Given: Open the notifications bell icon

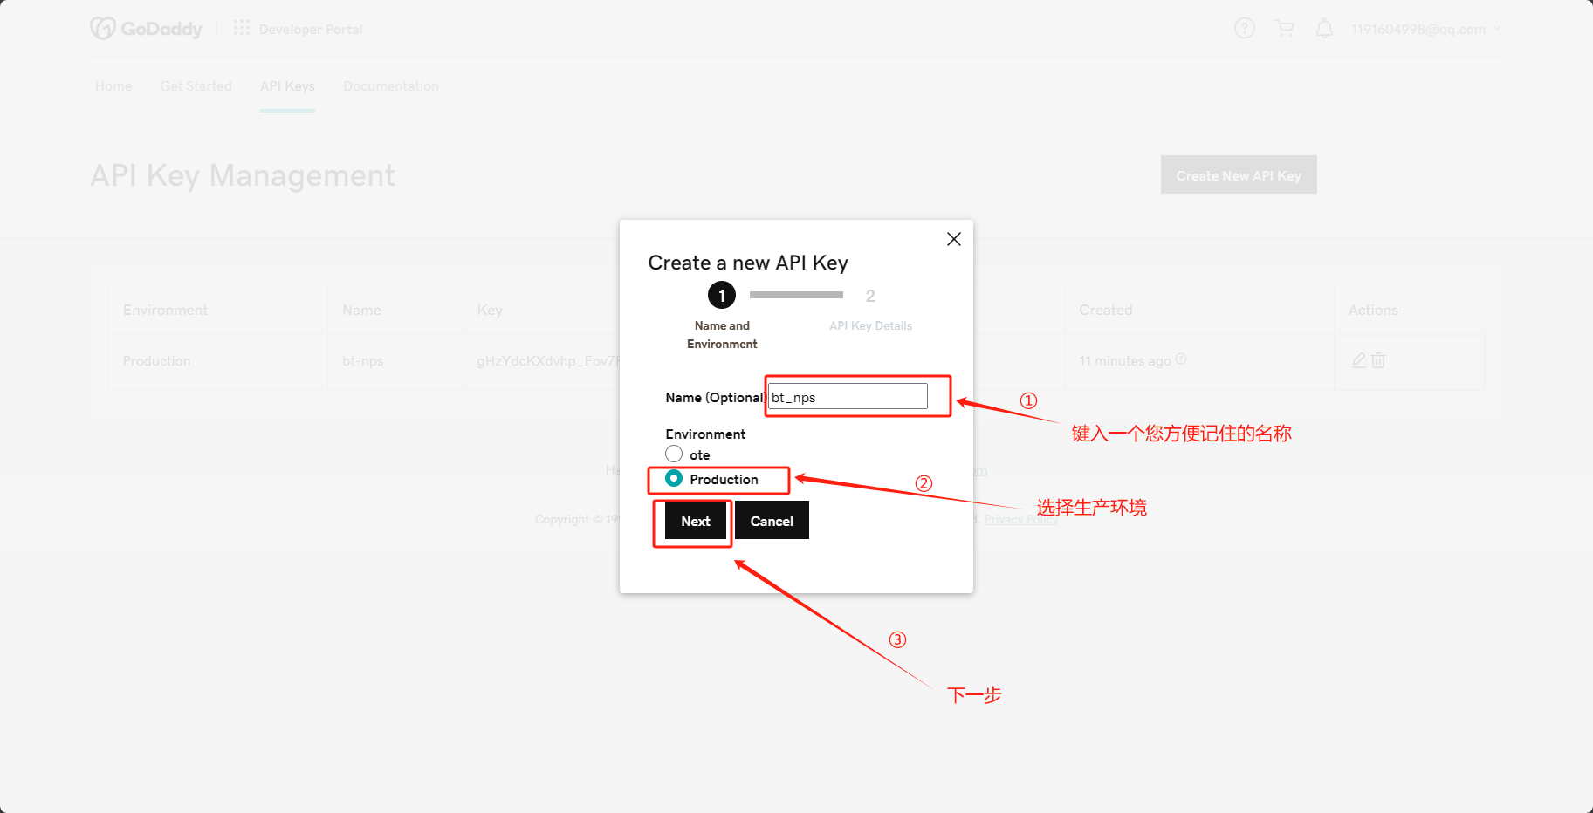Looking at the screenshot, I should [1324, 29].
